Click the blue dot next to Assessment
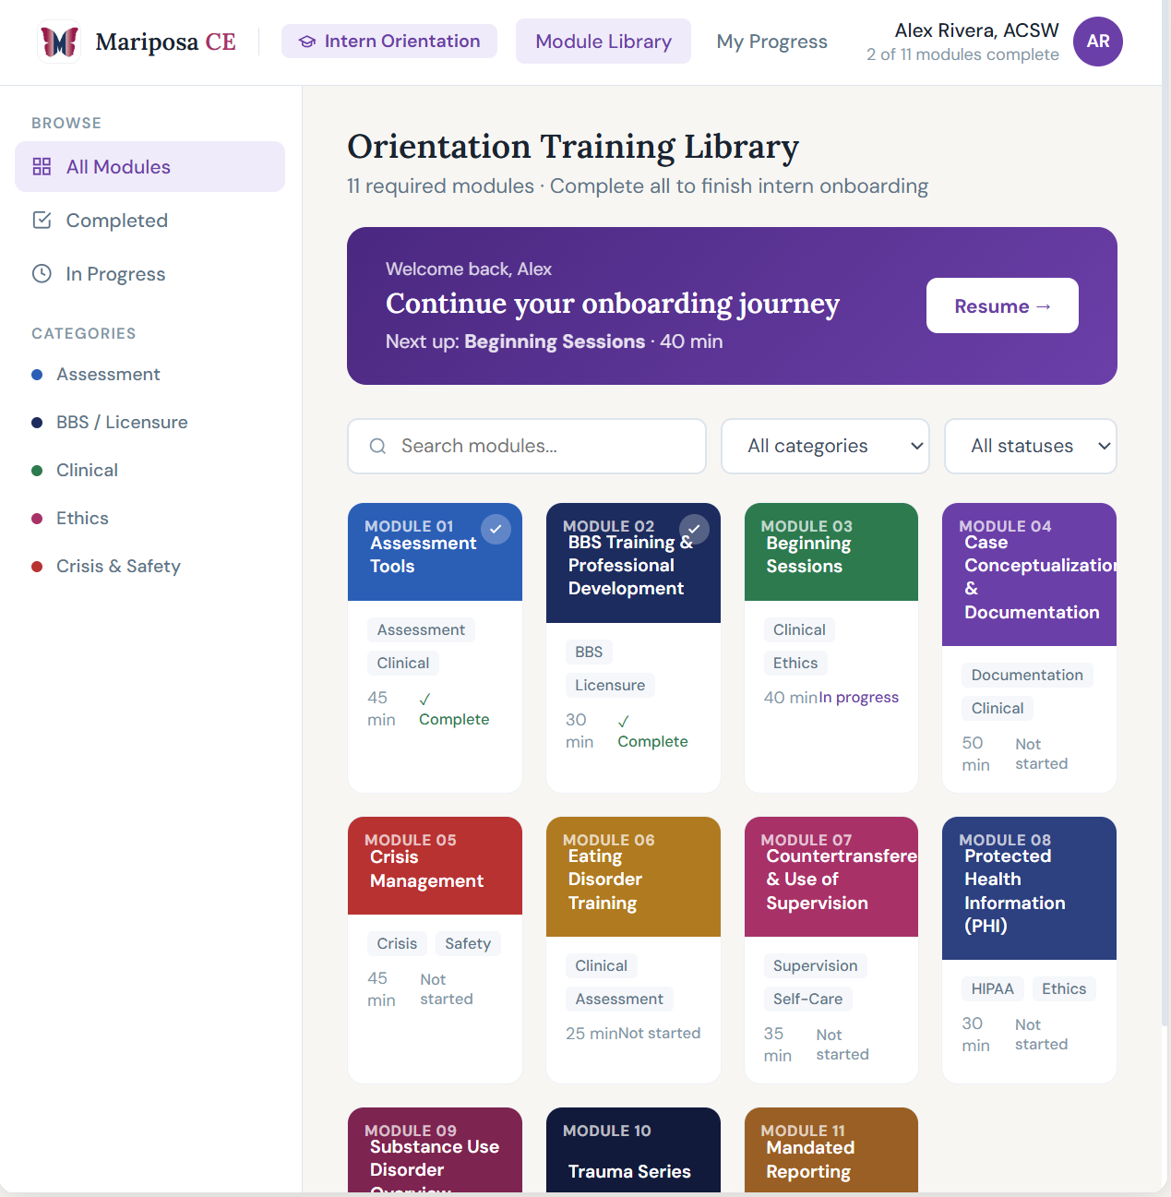Viewport: 1171px width, 1197px height. 37,374
